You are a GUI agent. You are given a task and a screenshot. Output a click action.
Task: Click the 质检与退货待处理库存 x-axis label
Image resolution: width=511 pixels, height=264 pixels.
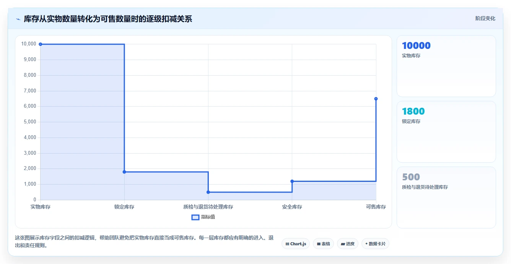(208, 207)
